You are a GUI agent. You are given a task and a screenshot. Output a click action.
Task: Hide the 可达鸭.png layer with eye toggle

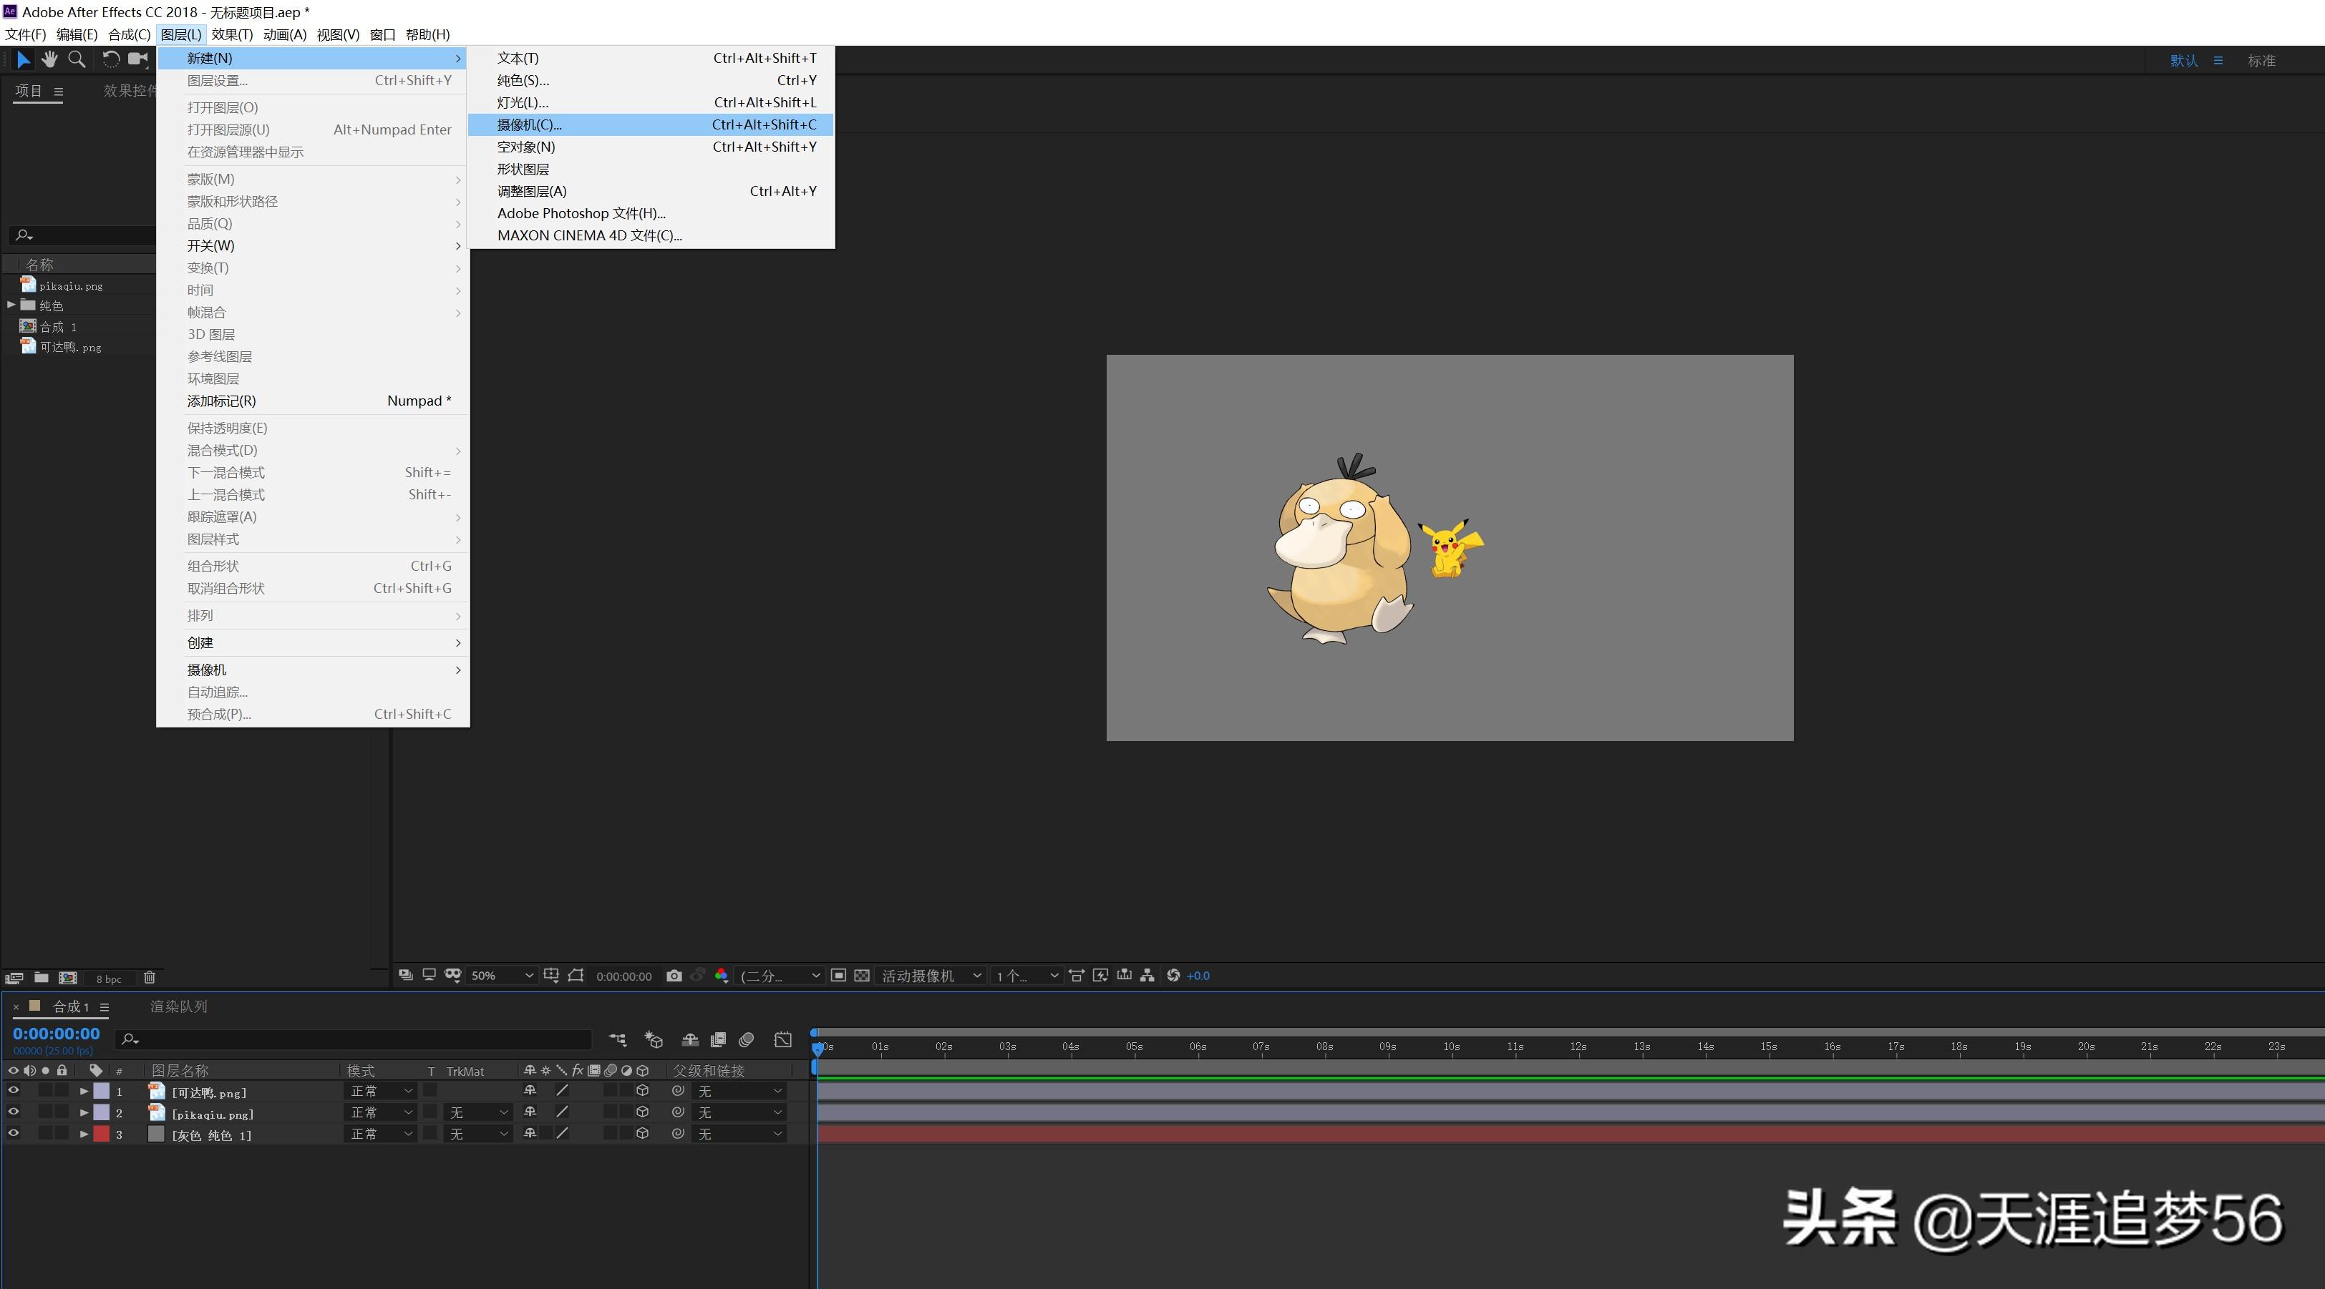pos(14,1091)
